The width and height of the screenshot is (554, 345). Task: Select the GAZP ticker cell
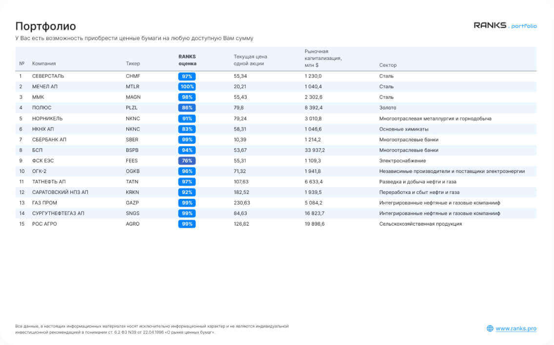(x=132, y=203)
